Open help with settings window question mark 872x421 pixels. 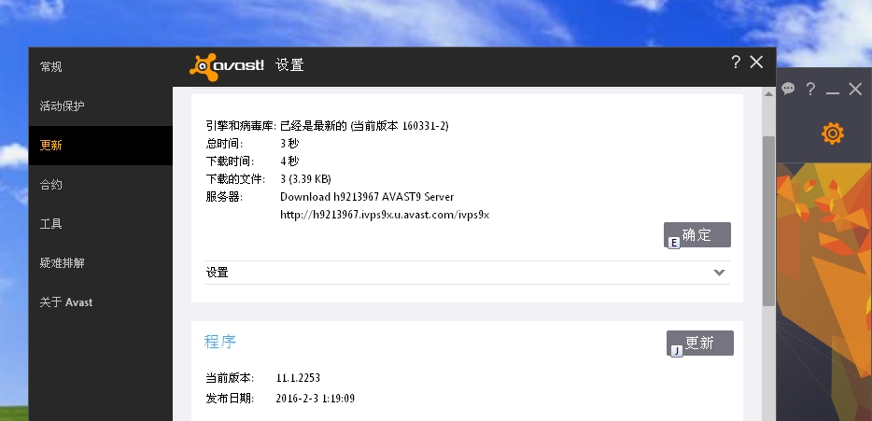tap(736, 63)
